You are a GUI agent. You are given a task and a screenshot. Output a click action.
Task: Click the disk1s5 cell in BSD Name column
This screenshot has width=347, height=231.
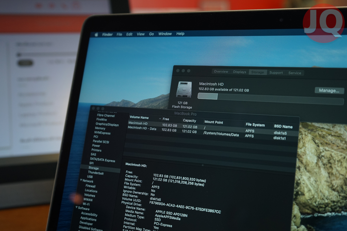coord(280,133)
